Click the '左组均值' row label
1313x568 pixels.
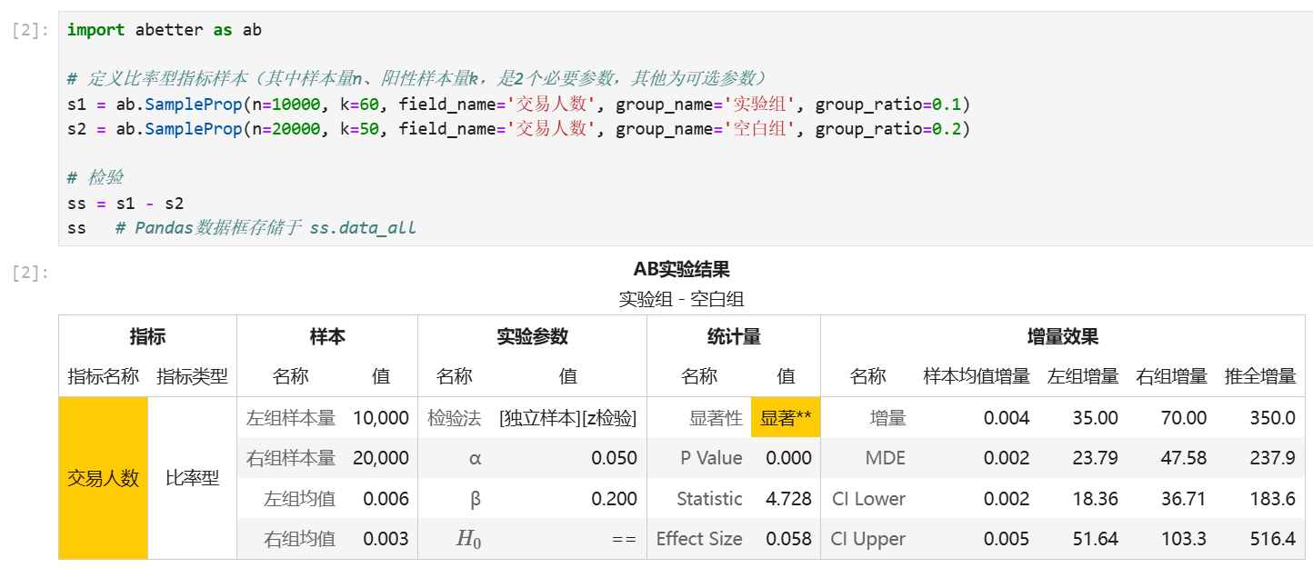pos(299,499)
